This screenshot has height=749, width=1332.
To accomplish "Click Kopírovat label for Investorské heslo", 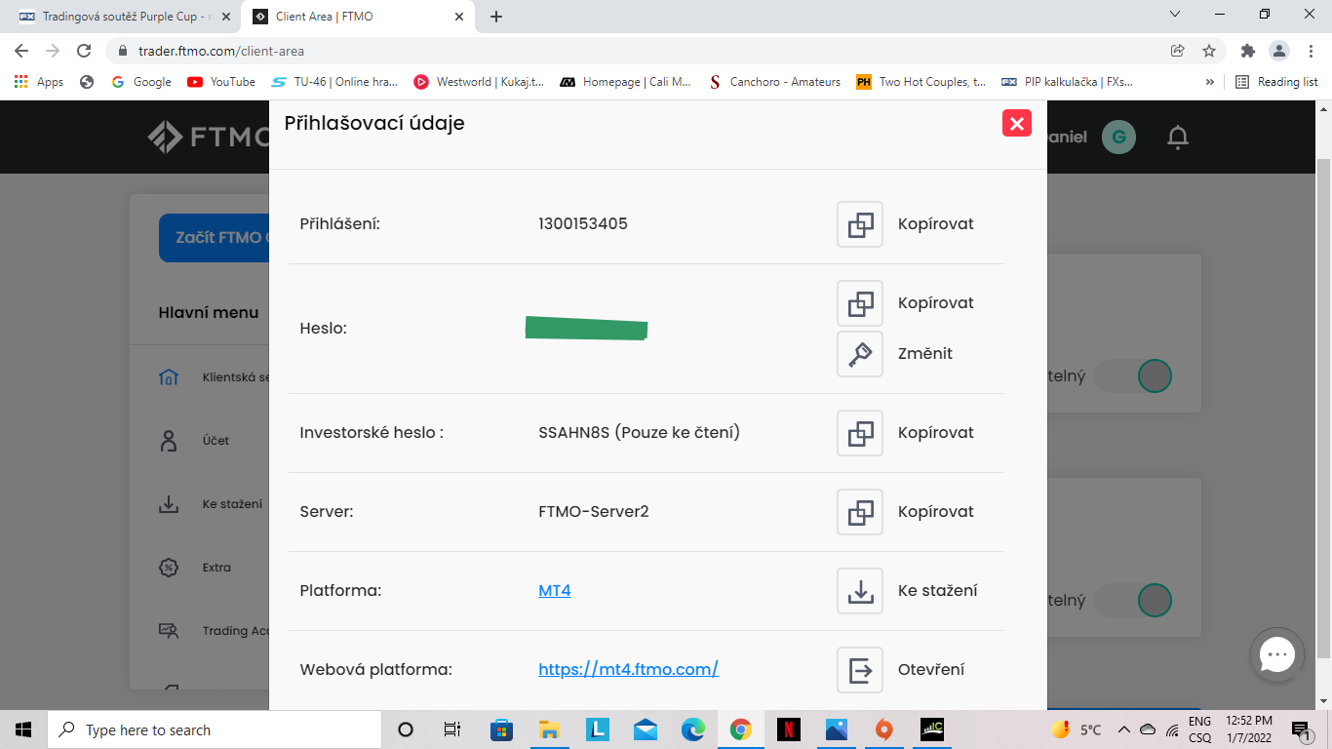I will [936, 433].
